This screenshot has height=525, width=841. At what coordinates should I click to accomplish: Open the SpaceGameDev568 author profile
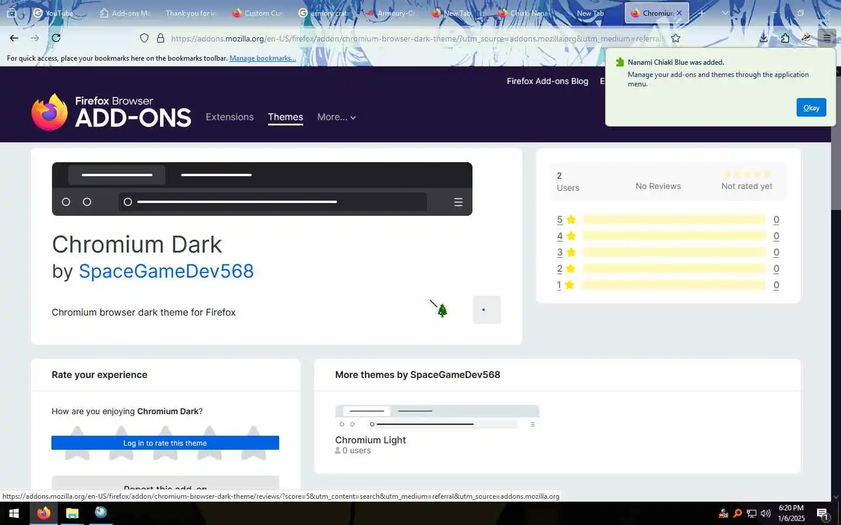pyautogui.click(x=166, y=271)
